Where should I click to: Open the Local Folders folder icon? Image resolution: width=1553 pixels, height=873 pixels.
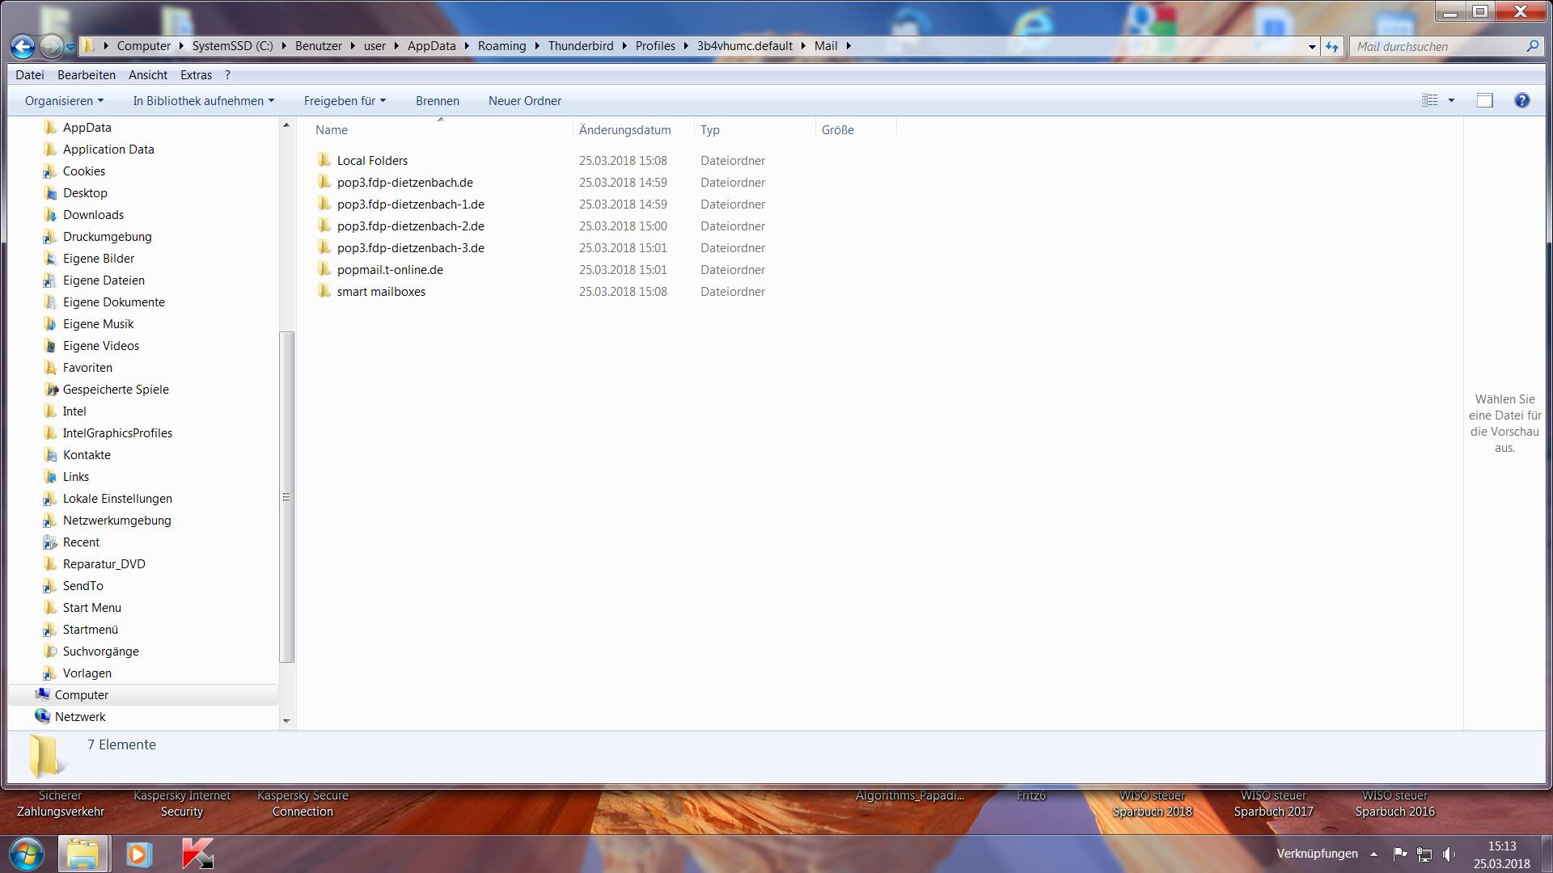(324, 160)
